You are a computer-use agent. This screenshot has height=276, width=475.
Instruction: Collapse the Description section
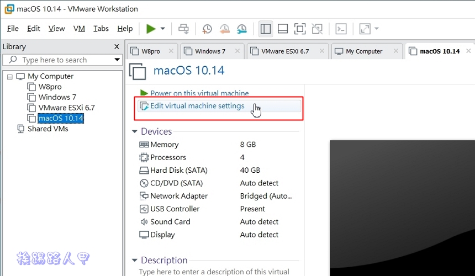(x=134, y=260)
